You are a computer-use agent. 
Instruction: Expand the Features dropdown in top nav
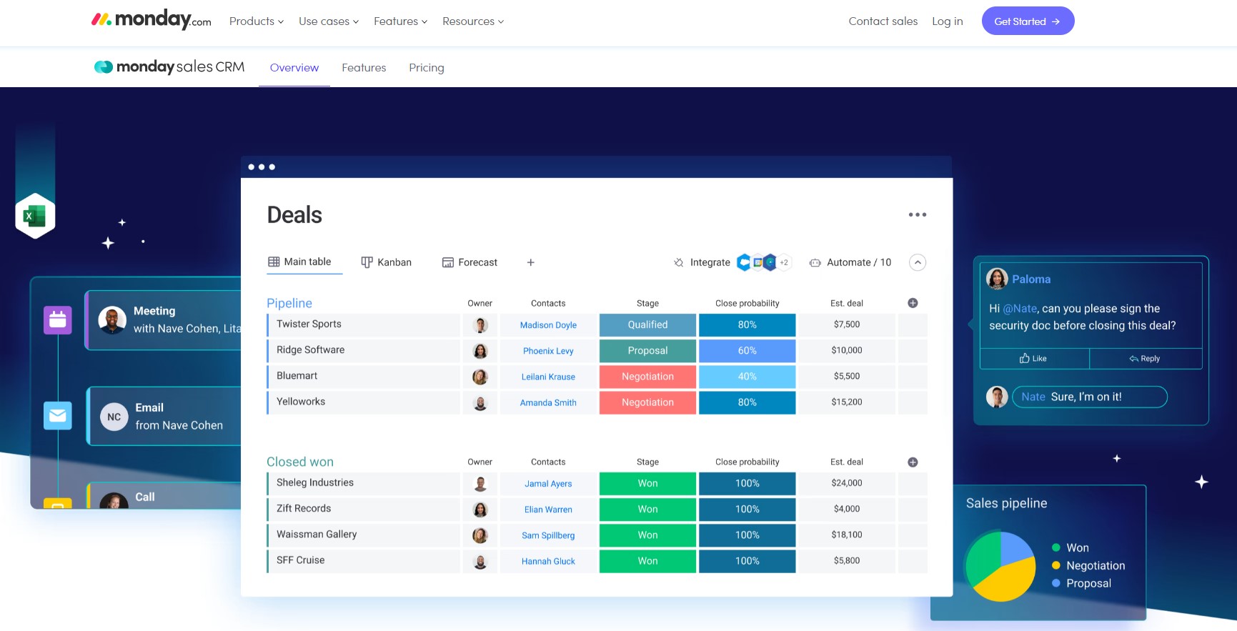coord(401,21)
